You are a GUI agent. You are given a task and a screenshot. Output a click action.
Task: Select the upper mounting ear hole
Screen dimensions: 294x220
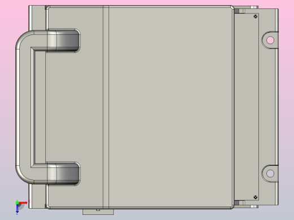(x=270, y=40)
